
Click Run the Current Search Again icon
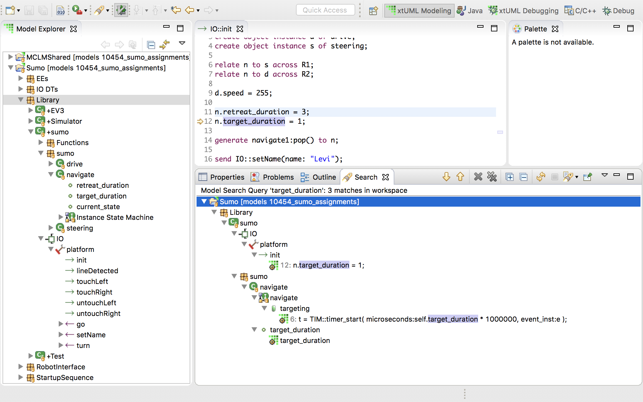point(541,177)
